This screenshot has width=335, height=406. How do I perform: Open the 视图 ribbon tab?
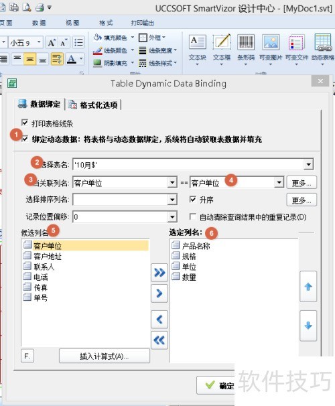(72, 23)
